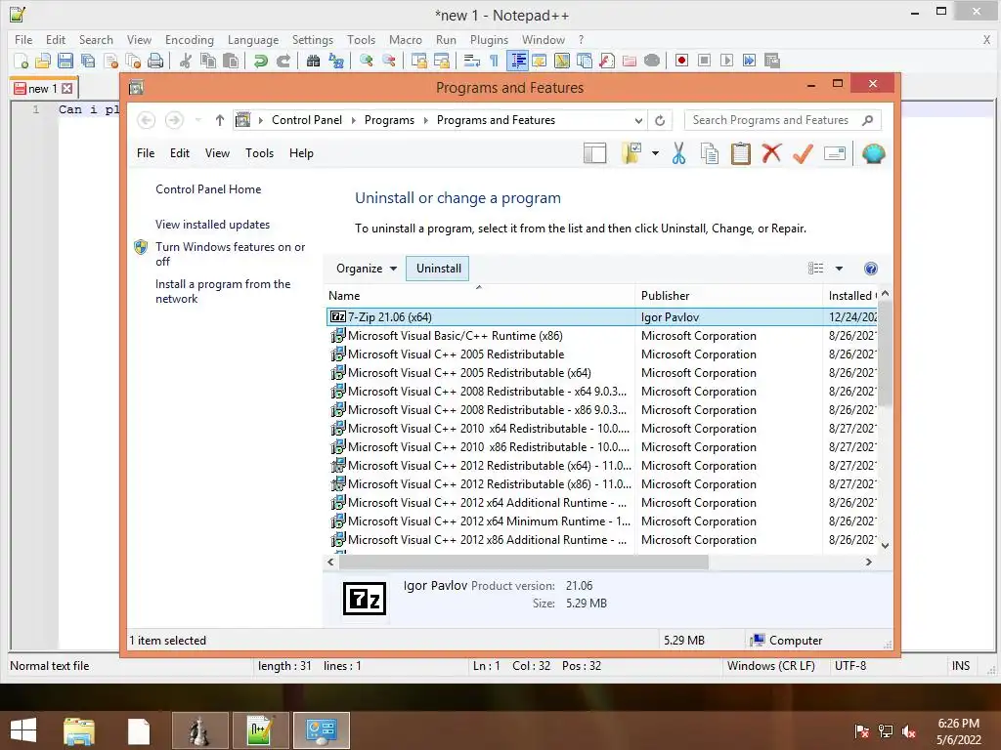Toggle Show All Characters pilcrow icon
The height and width of the screenshot is (750, 1001).
coord(494,61)
